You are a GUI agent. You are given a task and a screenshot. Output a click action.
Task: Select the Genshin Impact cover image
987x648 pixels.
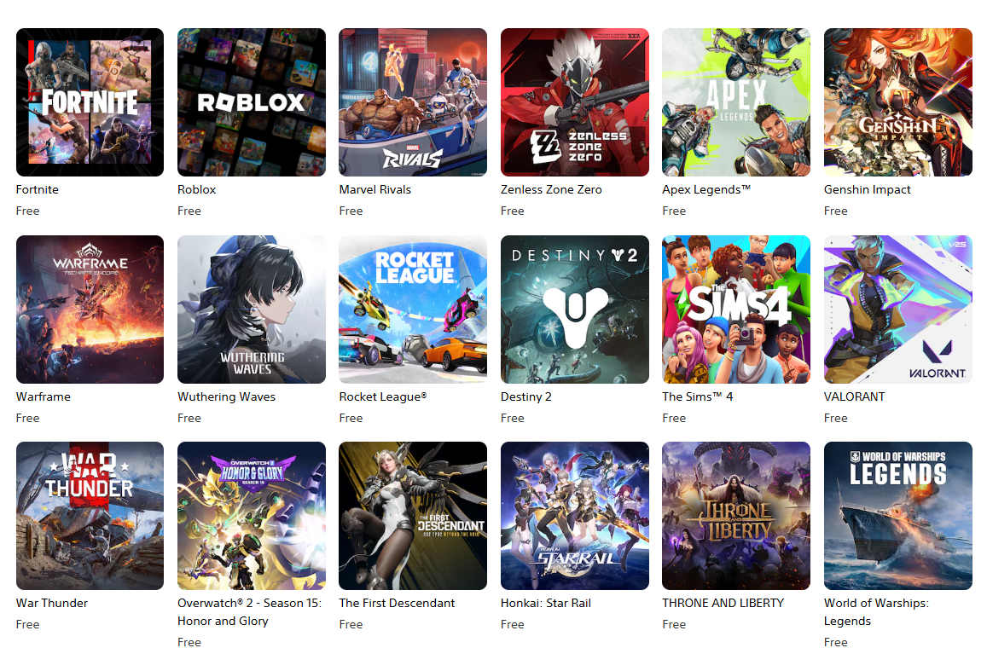[x=898, y=102]
